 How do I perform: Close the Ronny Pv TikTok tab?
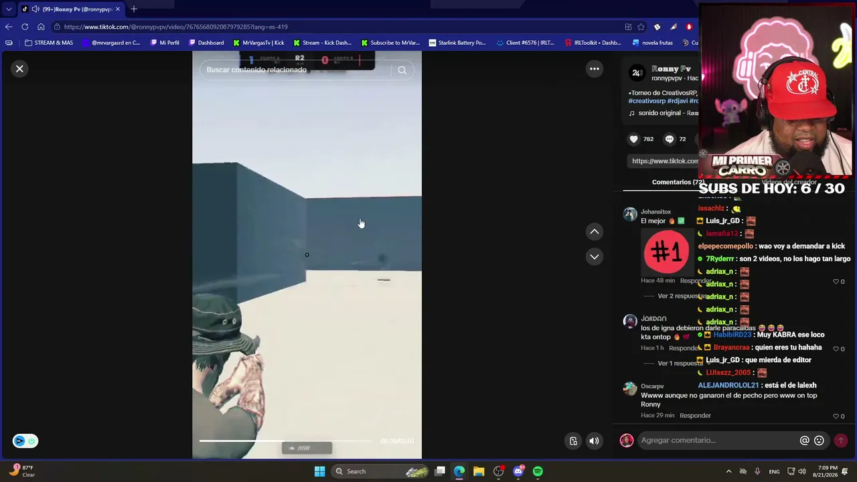pos(118,9)
